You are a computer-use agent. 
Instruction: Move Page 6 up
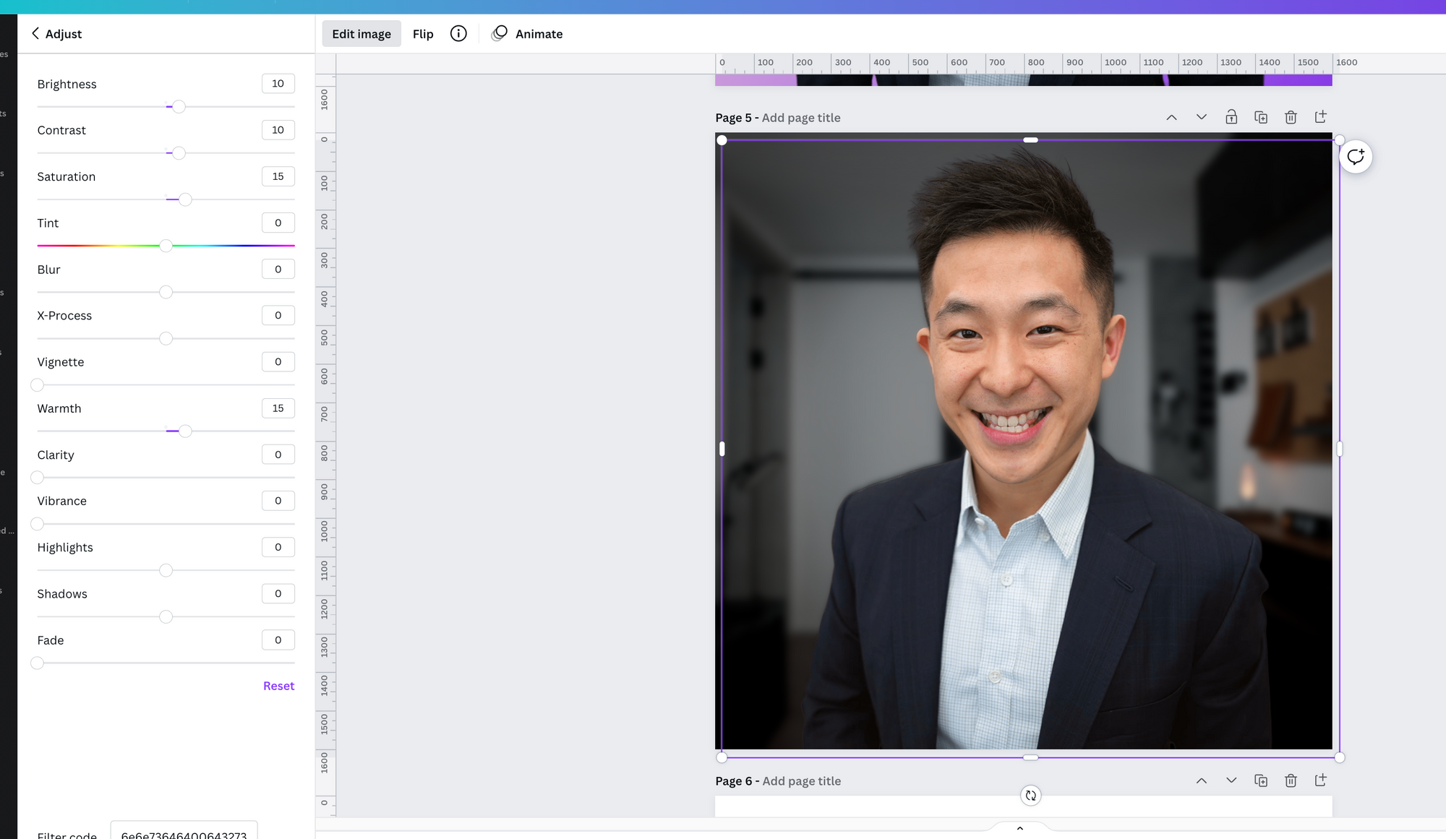(1202, 780)
